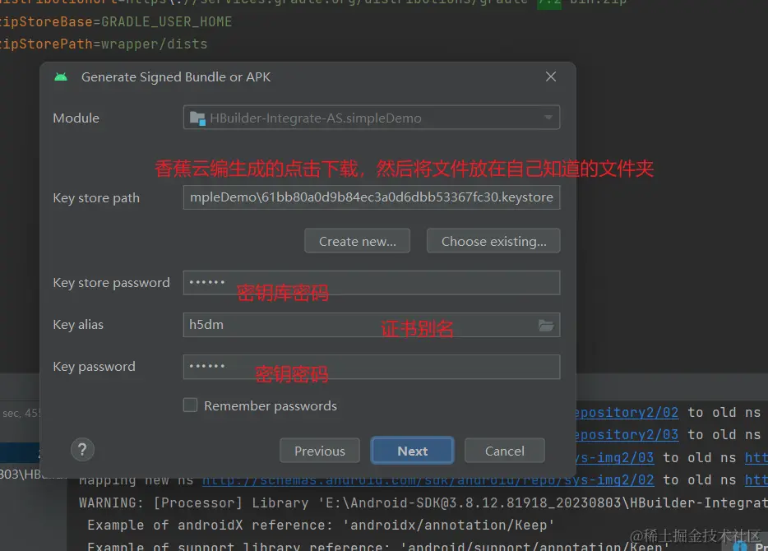This screenshot has width=768, height=551.
Task: Open the sys-img2/02 schema link
Action: click(x=428, y=479)
